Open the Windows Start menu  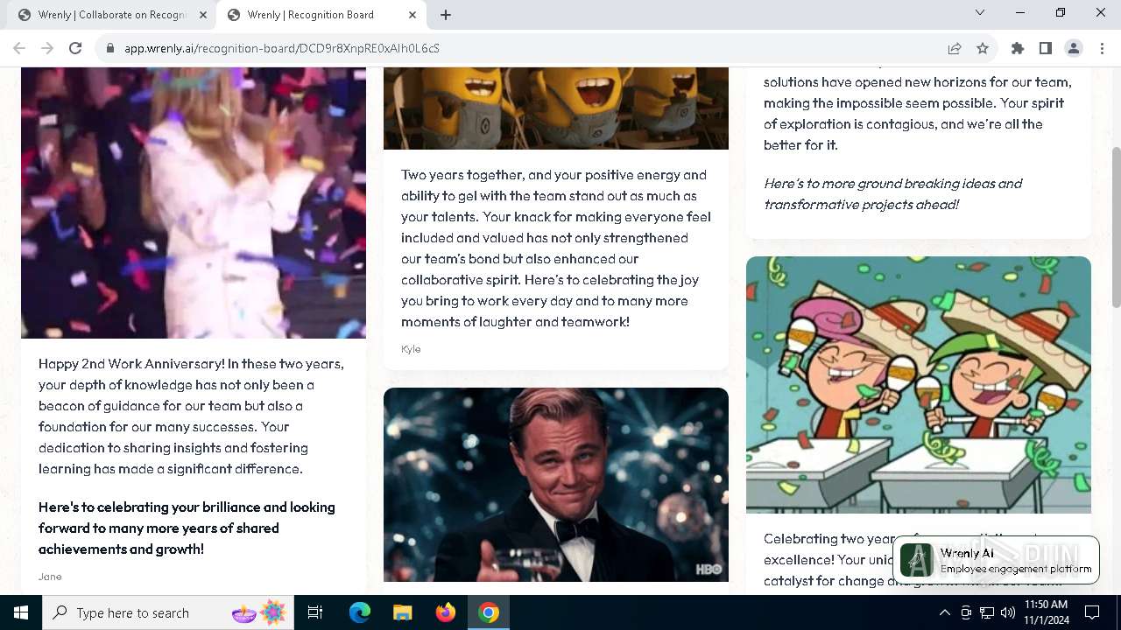pos(21,612)
